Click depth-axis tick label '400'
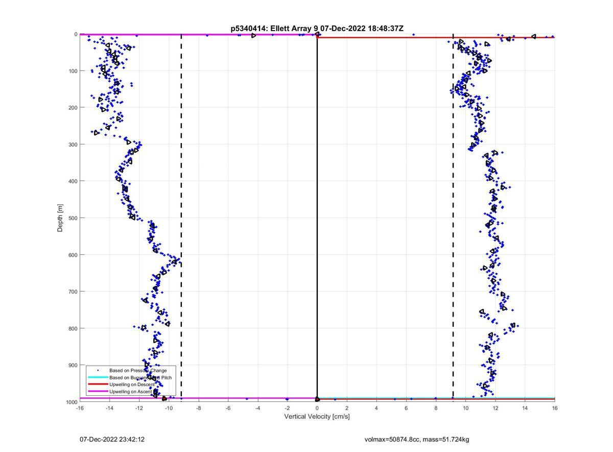This screenshot has height=452, width=613. [x=73, y=181]
